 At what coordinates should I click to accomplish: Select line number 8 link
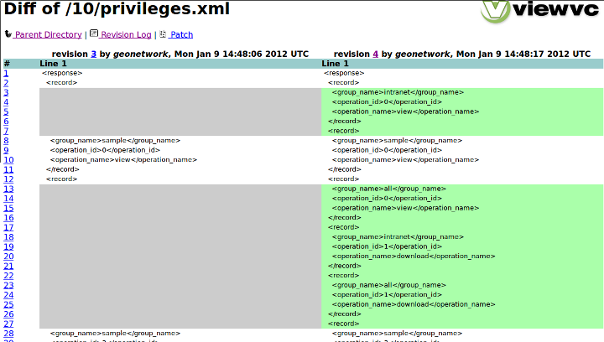point(6,140)
